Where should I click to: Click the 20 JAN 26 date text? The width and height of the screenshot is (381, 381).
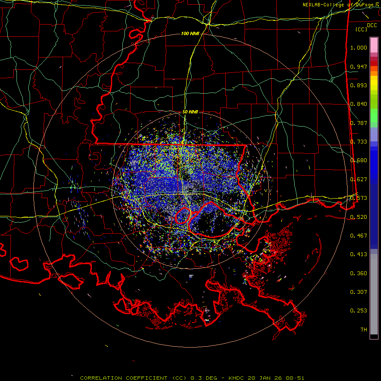pyautogui.click(x=265, y=378)
